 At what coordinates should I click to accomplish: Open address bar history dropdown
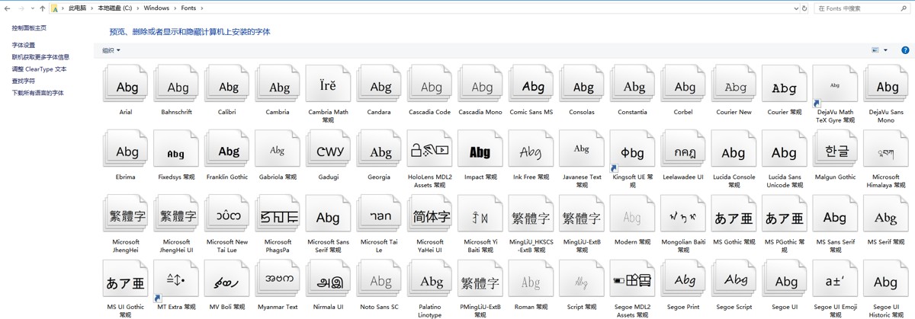click(x=795, y=8)
